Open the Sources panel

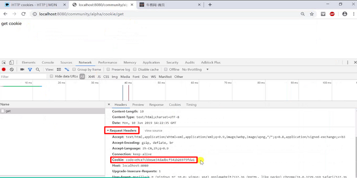point(66,62)
